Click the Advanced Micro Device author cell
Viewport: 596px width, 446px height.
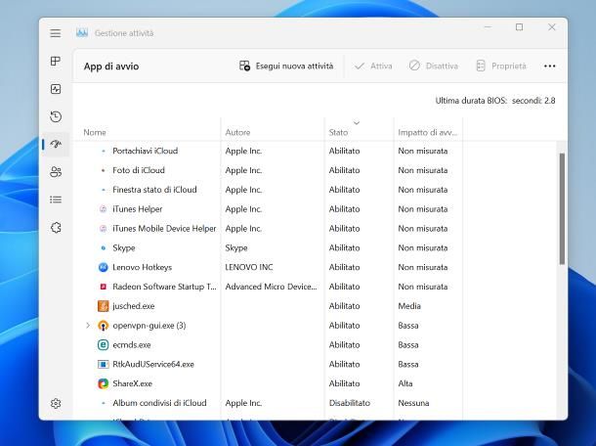pyautogui.click(x=271, y=287)
